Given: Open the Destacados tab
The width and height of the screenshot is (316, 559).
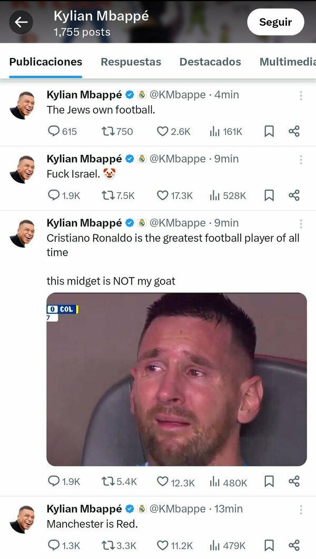Looking at the screenshot, I should click(x=210, y=62).
